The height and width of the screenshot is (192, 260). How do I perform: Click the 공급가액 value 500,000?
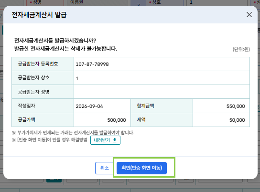pos(117,120)
